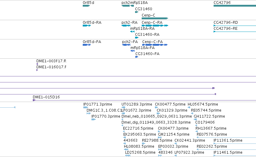Select the Or85d-PA protein glyph
This screenshot has height=157, width=256.
coord(87,45)
